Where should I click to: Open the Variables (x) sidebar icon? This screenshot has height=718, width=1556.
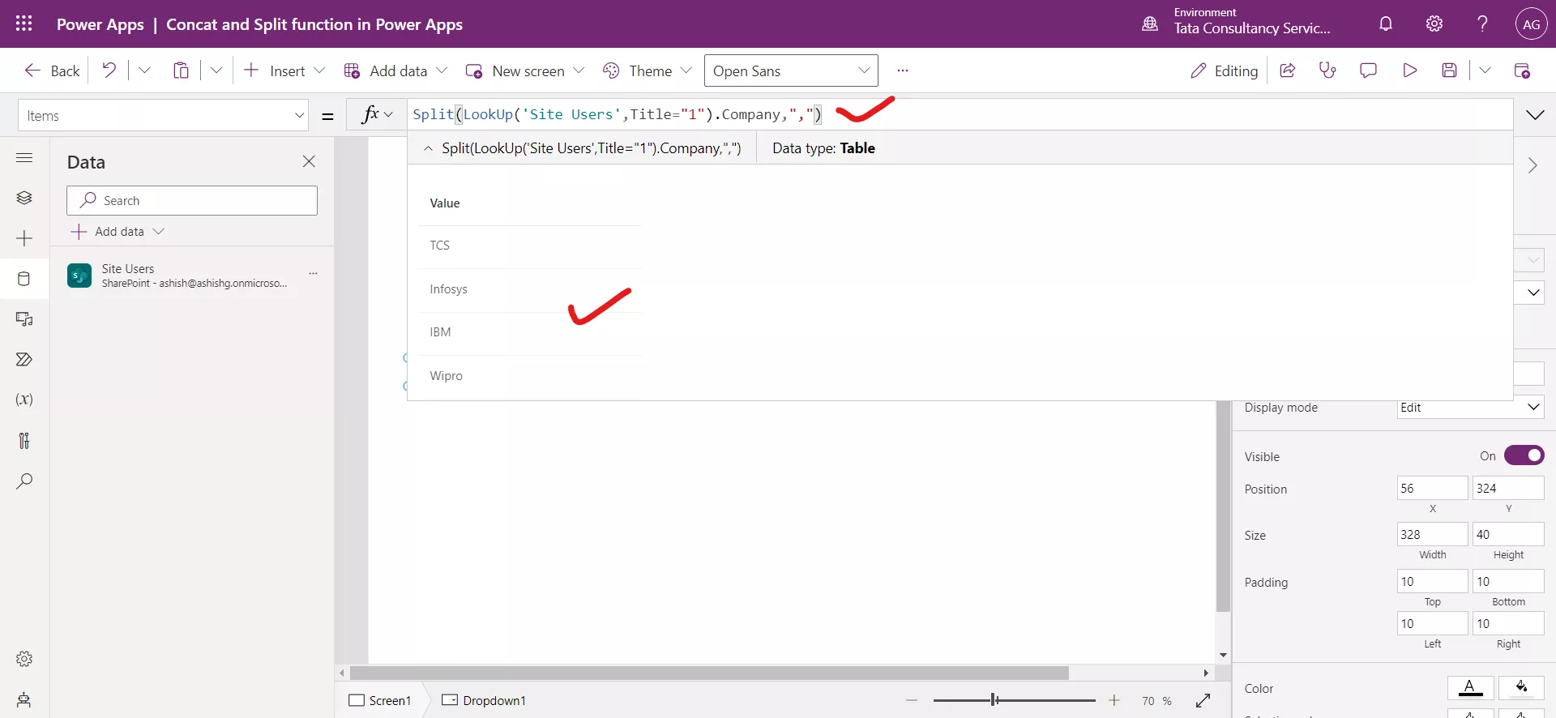point(24,400)
